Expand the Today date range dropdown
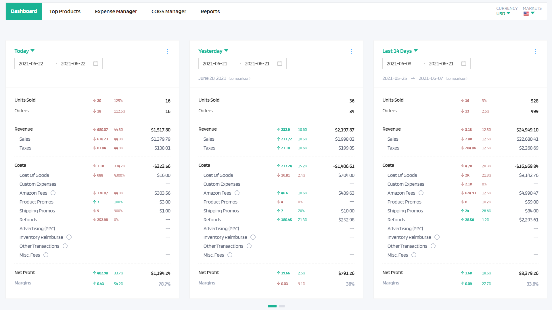The image size is (552, 310). click(25, 51)
